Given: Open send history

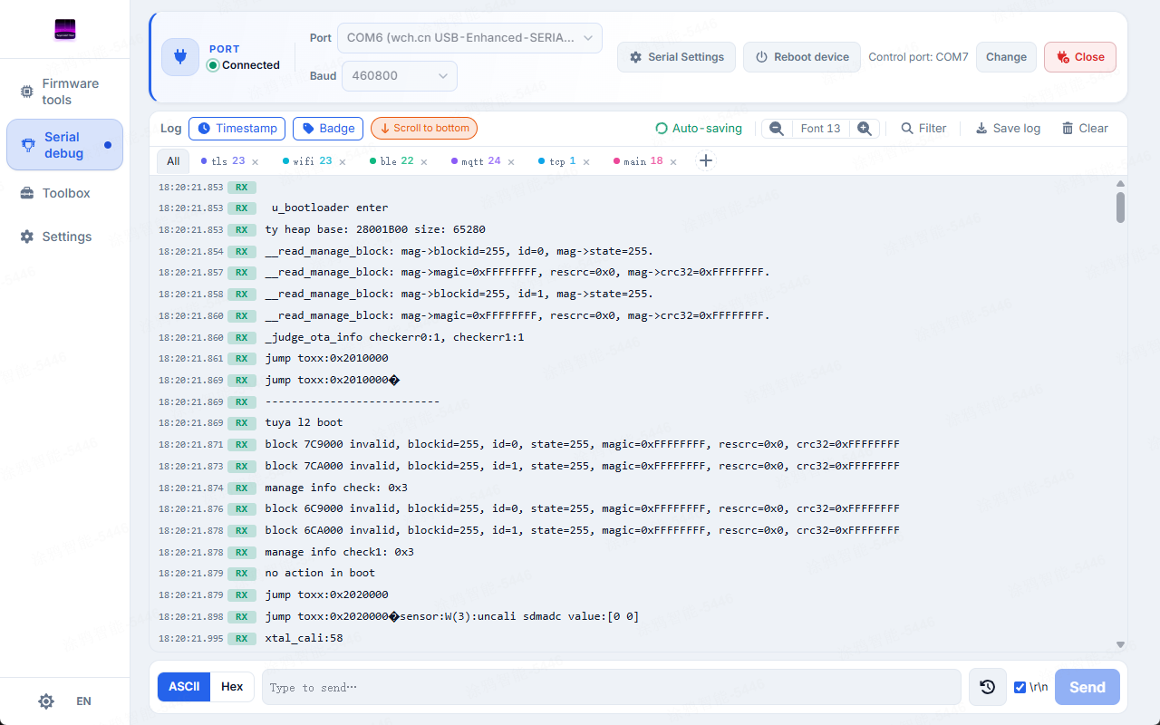Looking at the screenshot, I should click(x=988, y=687).
